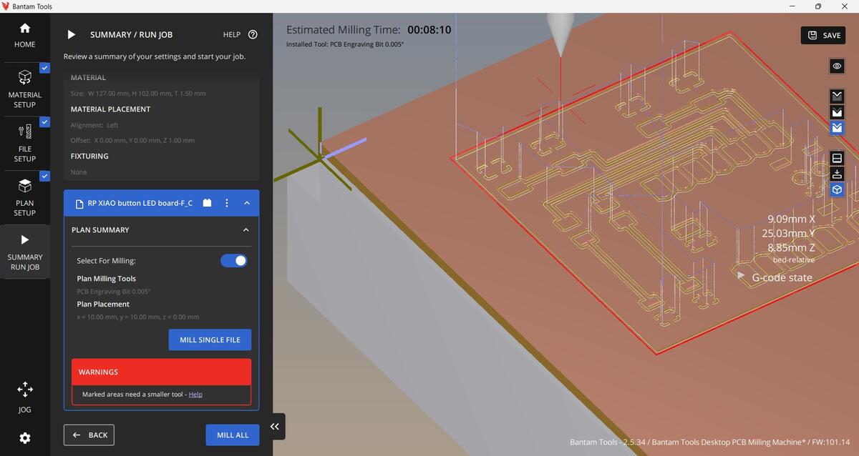859x456 pixels.
Task: Toggle preview visibility eye icon
Action: (x=837, y=66)
